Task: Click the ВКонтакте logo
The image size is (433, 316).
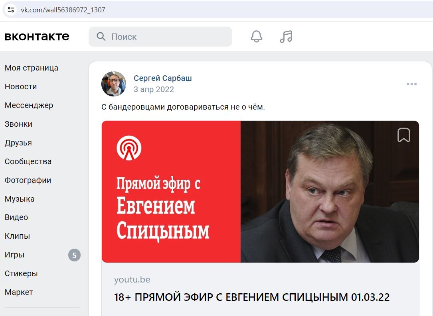Action: [x=37, y=36]
